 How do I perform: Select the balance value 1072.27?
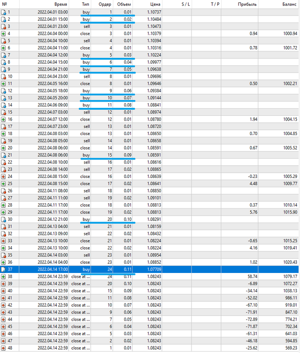point(290,284)
